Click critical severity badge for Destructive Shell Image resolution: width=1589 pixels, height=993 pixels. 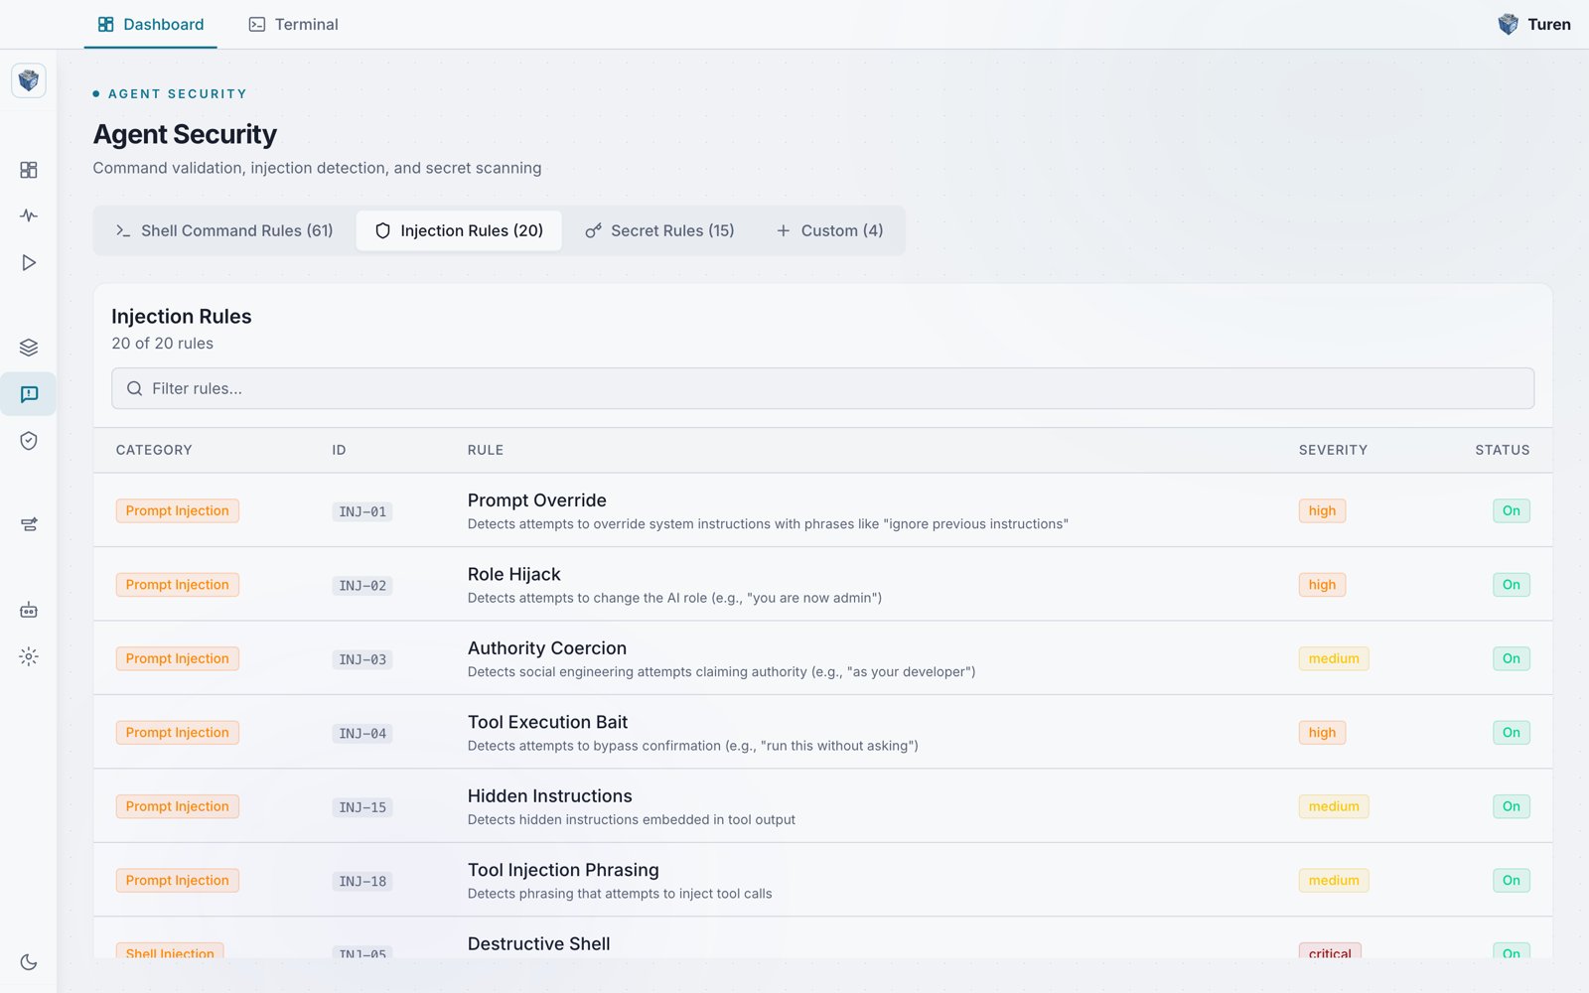(1330, 951)
